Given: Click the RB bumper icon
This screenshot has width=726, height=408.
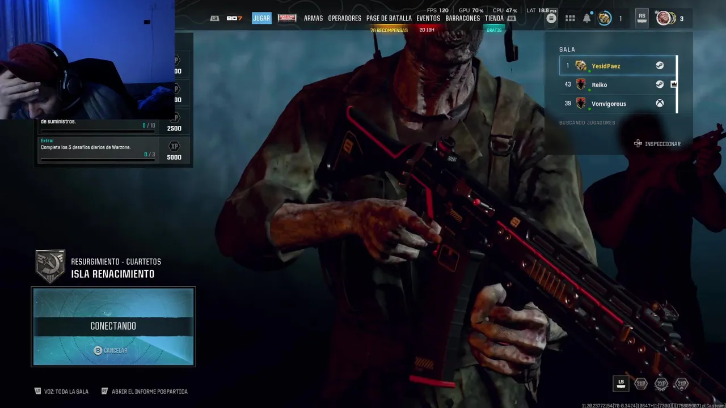Looking at the screenshot, I should [512, 18].
